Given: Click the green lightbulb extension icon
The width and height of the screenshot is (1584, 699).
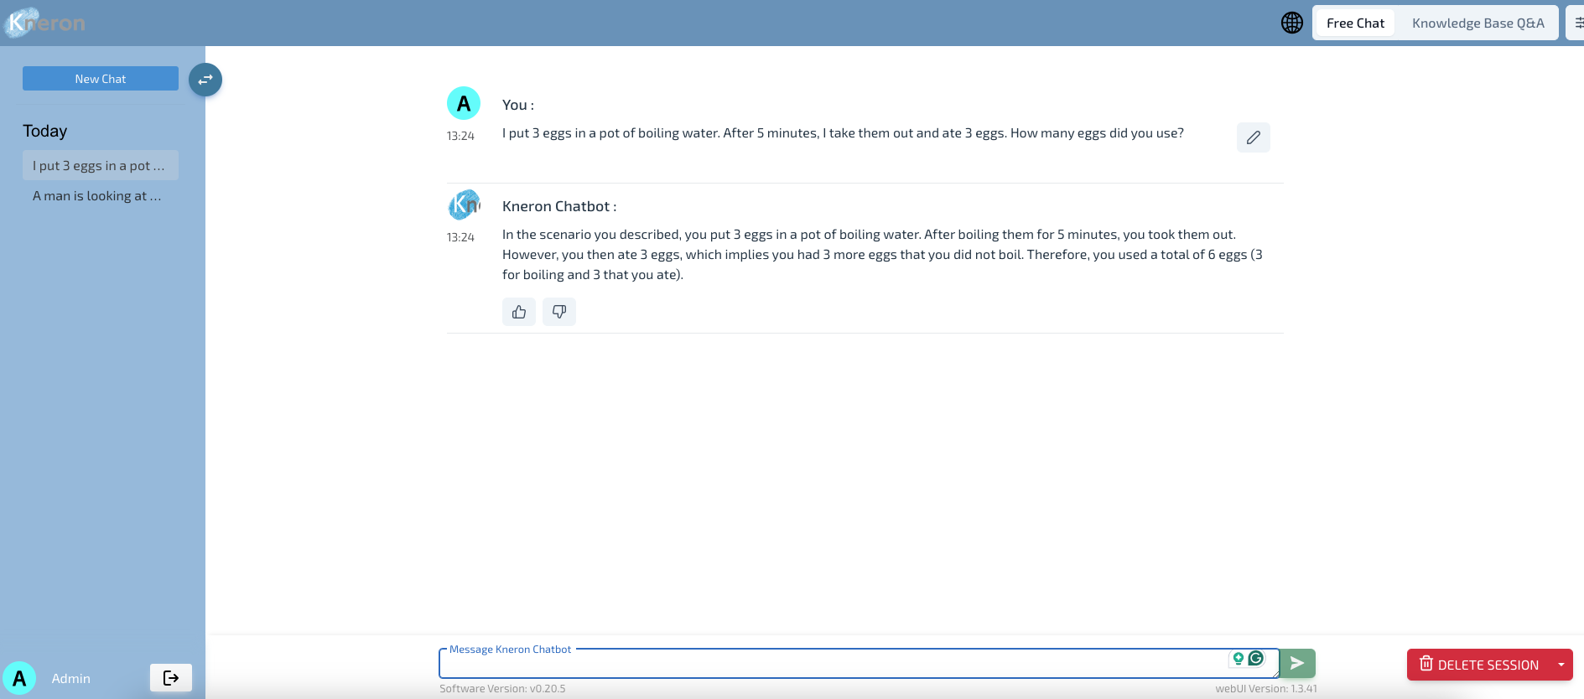Looking at the screenshot, I should coord(1238,659).
